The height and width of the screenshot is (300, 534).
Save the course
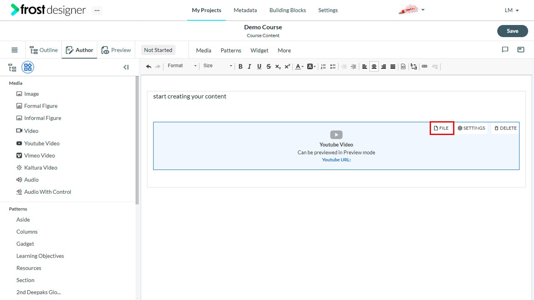[x=512, y=31]
